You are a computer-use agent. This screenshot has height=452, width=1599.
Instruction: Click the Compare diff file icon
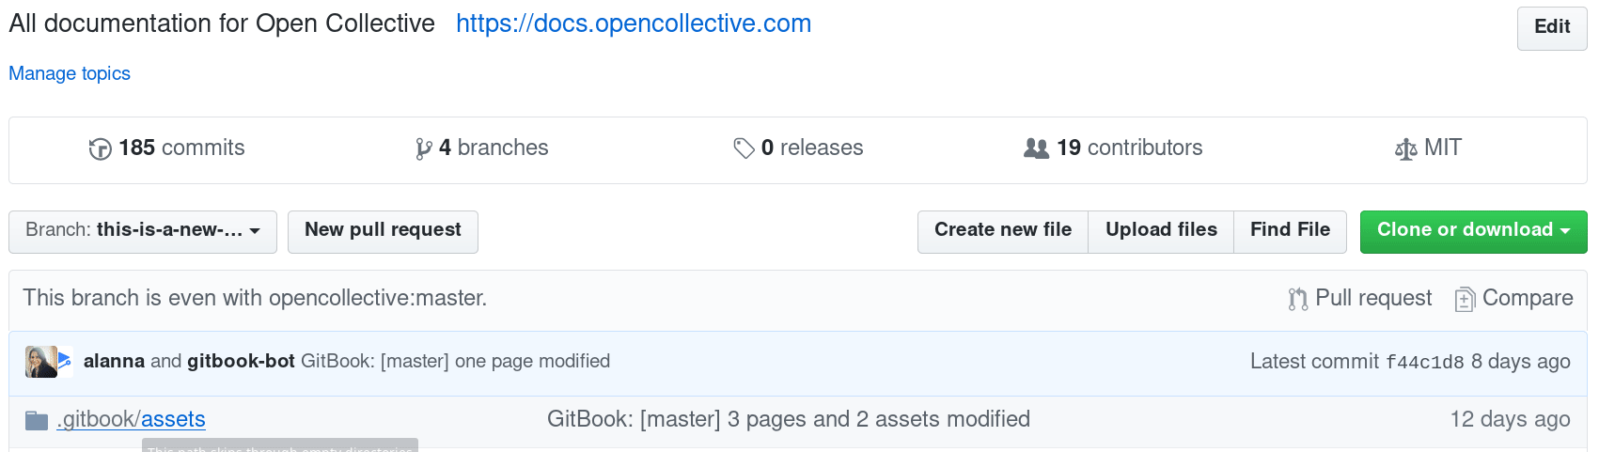pos(1464,299)
